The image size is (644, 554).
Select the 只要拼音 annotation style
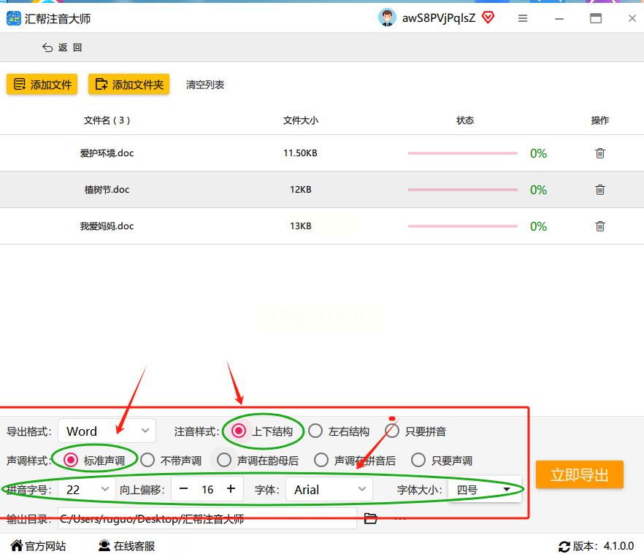(x=392, y=431)
